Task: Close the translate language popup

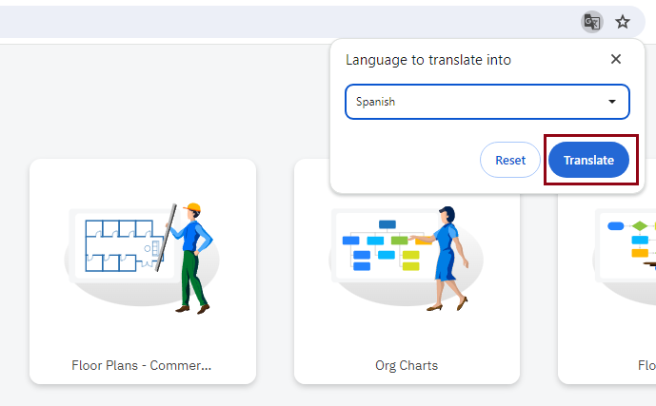Action: (616, 59)
